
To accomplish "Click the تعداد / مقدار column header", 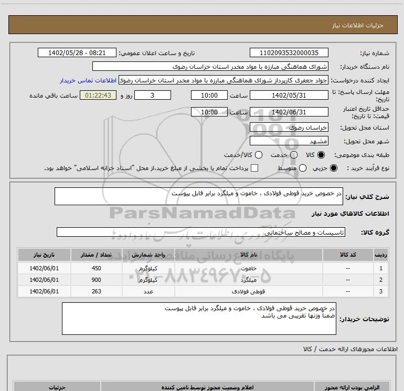I will [96, 255].
